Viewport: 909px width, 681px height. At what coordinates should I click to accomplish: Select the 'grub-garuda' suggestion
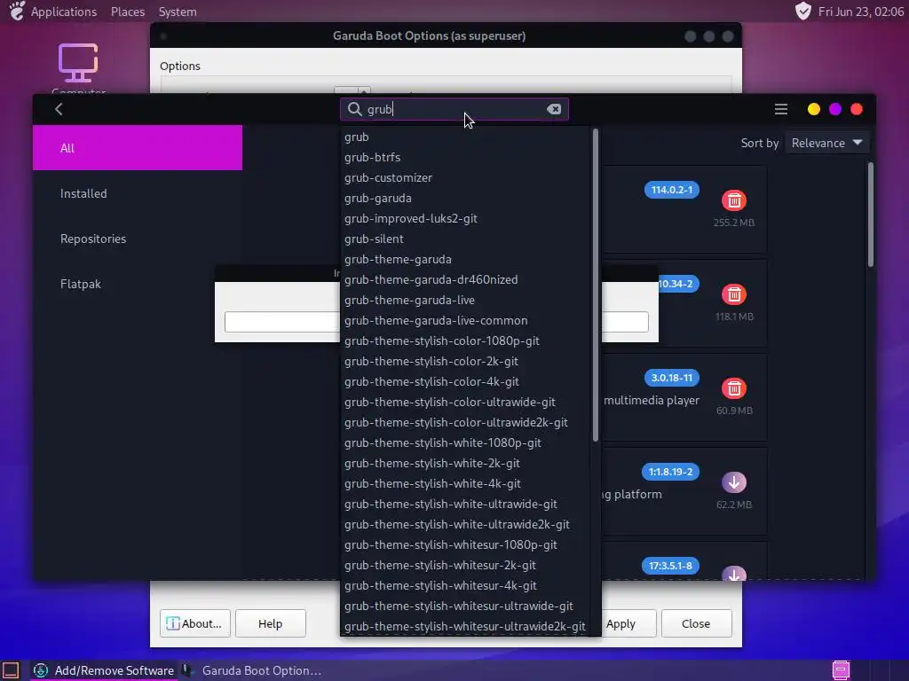point(465,198)
